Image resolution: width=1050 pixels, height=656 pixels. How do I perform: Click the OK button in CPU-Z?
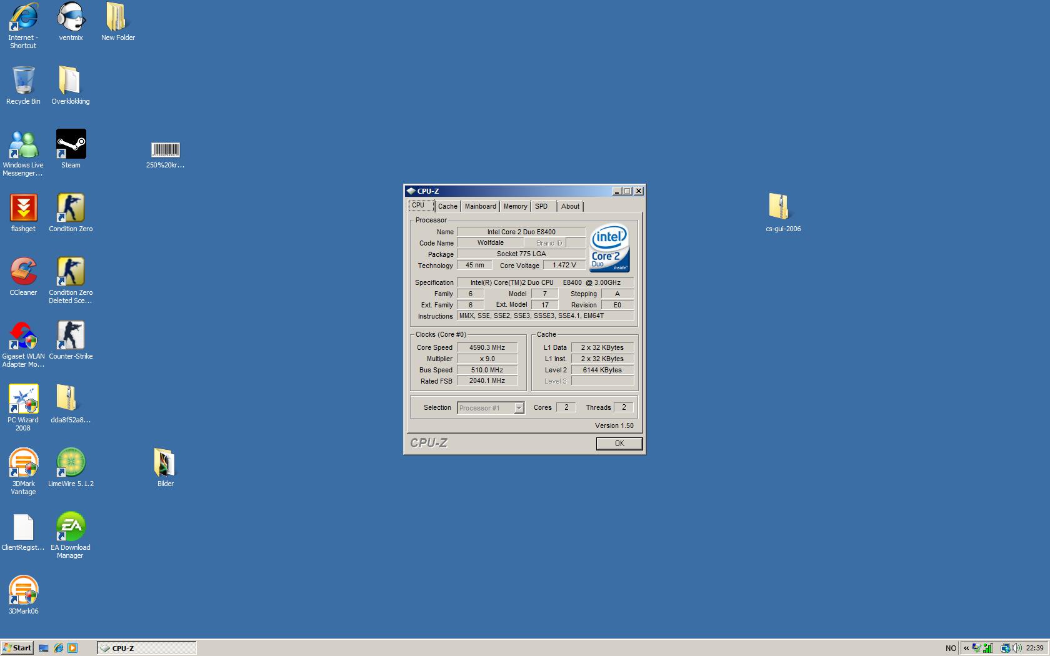(x=619, y=444)
